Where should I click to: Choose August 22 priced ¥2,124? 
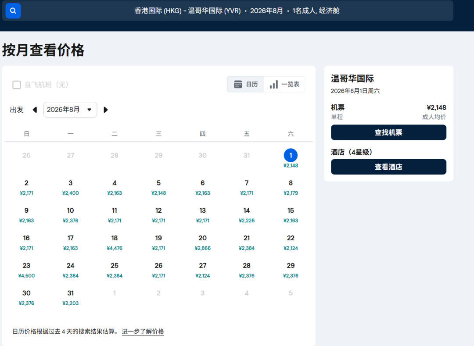click(x=291, y=243)
